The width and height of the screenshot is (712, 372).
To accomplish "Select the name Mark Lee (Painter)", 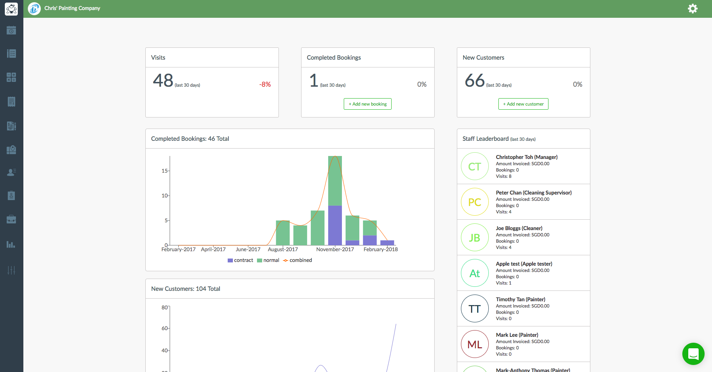I will tap(517, 335).
